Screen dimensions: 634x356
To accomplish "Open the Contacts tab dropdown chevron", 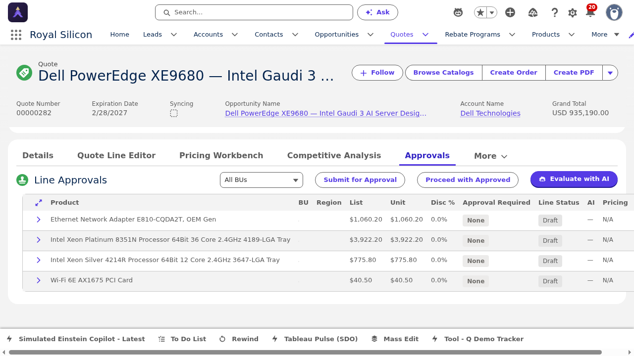I will (295, 35).
